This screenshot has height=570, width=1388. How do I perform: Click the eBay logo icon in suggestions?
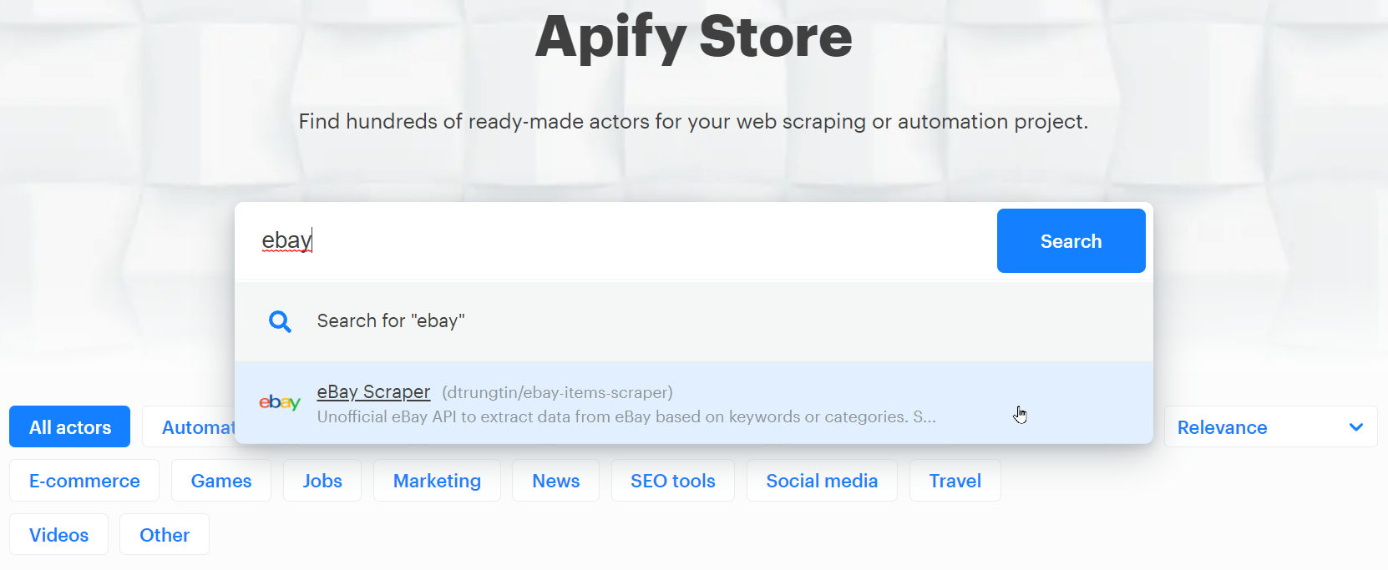click(x=280, y=402)
